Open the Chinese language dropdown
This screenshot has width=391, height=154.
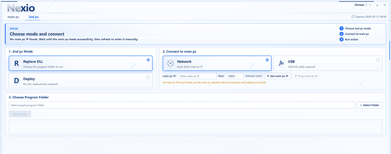[x=361, y=5]
